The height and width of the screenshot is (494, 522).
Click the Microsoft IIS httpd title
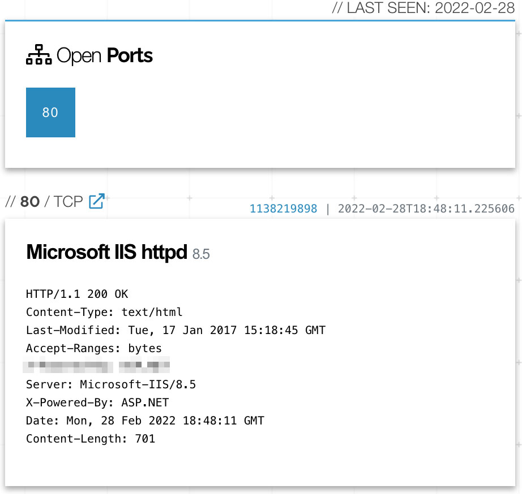coord(107,252)
